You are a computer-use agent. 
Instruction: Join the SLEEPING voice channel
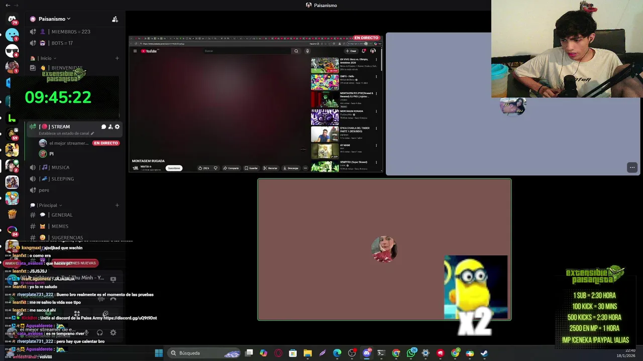click(x=73, y=178)
